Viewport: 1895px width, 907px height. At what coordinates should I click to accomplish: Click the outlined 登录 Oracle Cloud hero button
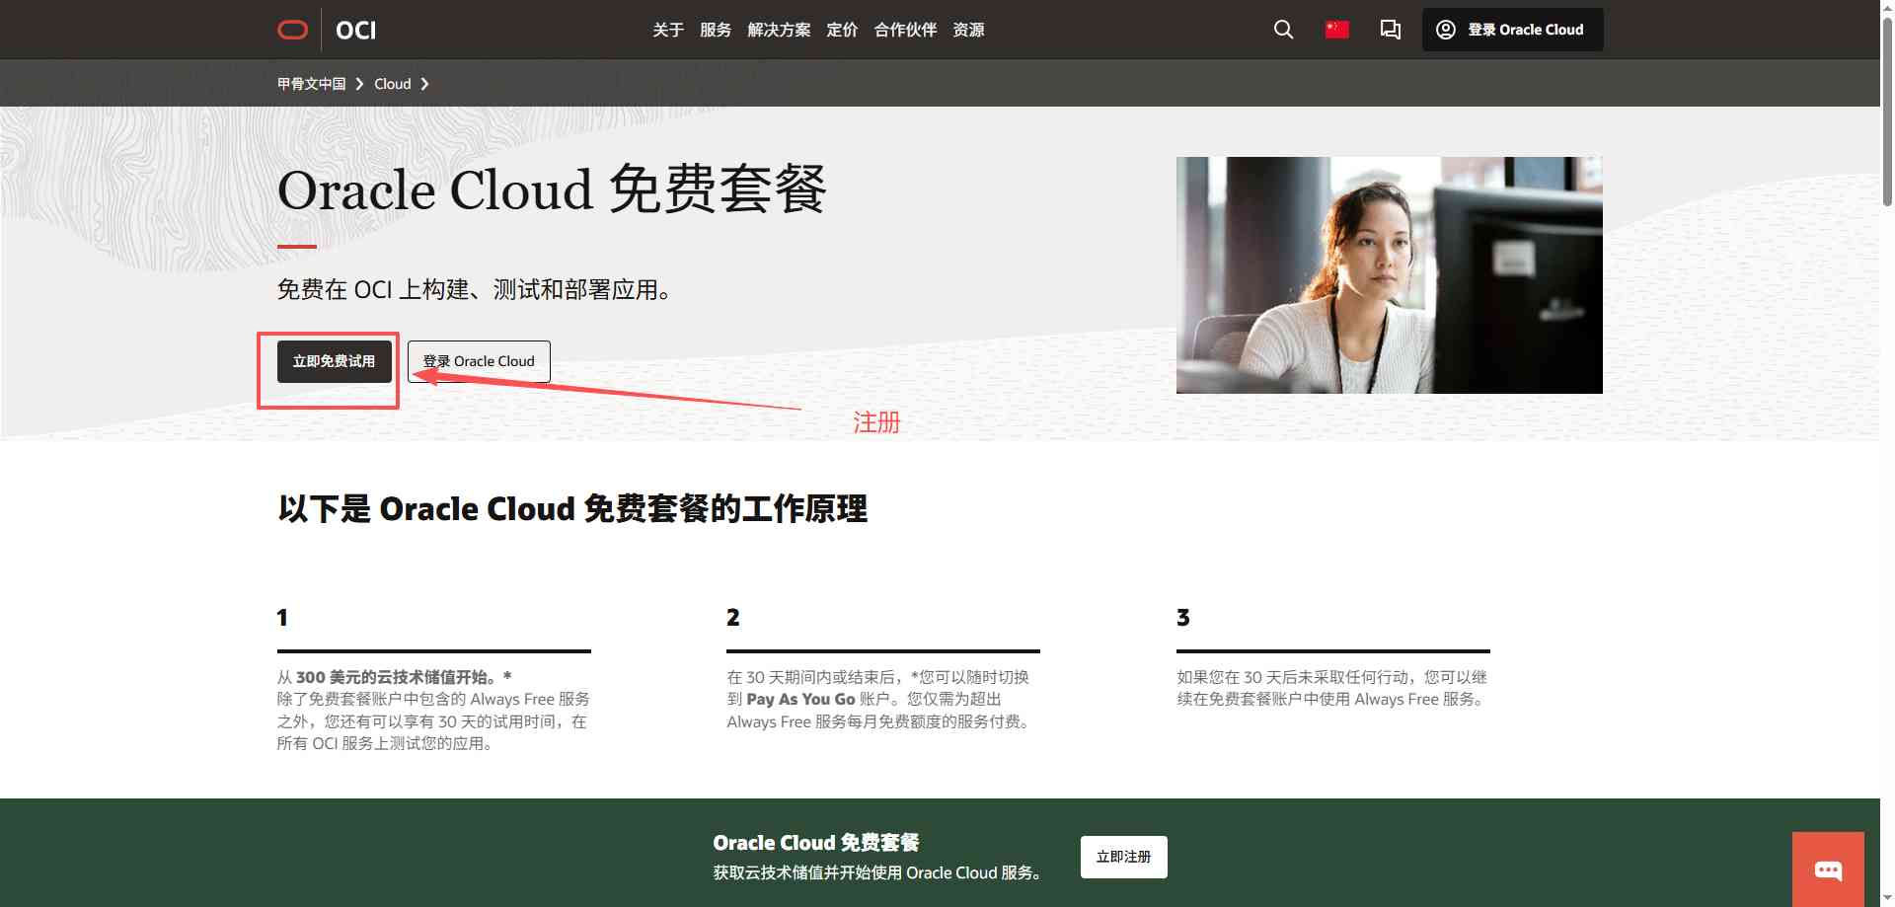pyautogui.click(x=479, y=361)
